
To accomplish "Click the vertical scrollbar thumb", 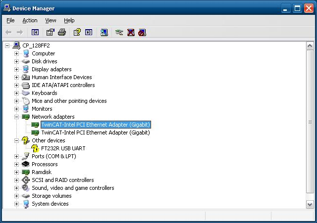I will click(310, 122).
